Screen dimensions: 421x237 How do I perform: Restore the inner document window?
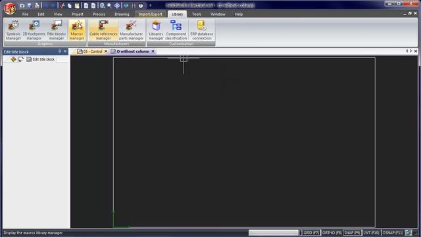click(x=410, y=13)
